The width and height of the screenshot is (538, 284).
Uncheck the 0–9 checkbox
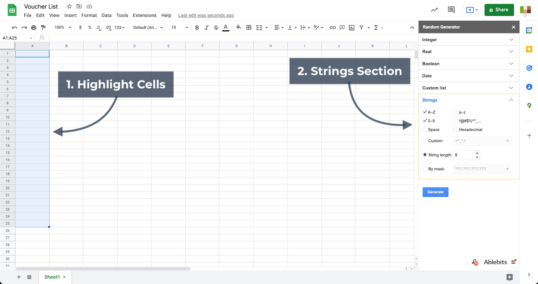click(x=425, y=121)
